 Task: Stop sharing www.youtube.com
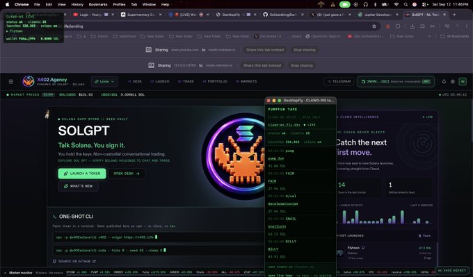point(305,50)
